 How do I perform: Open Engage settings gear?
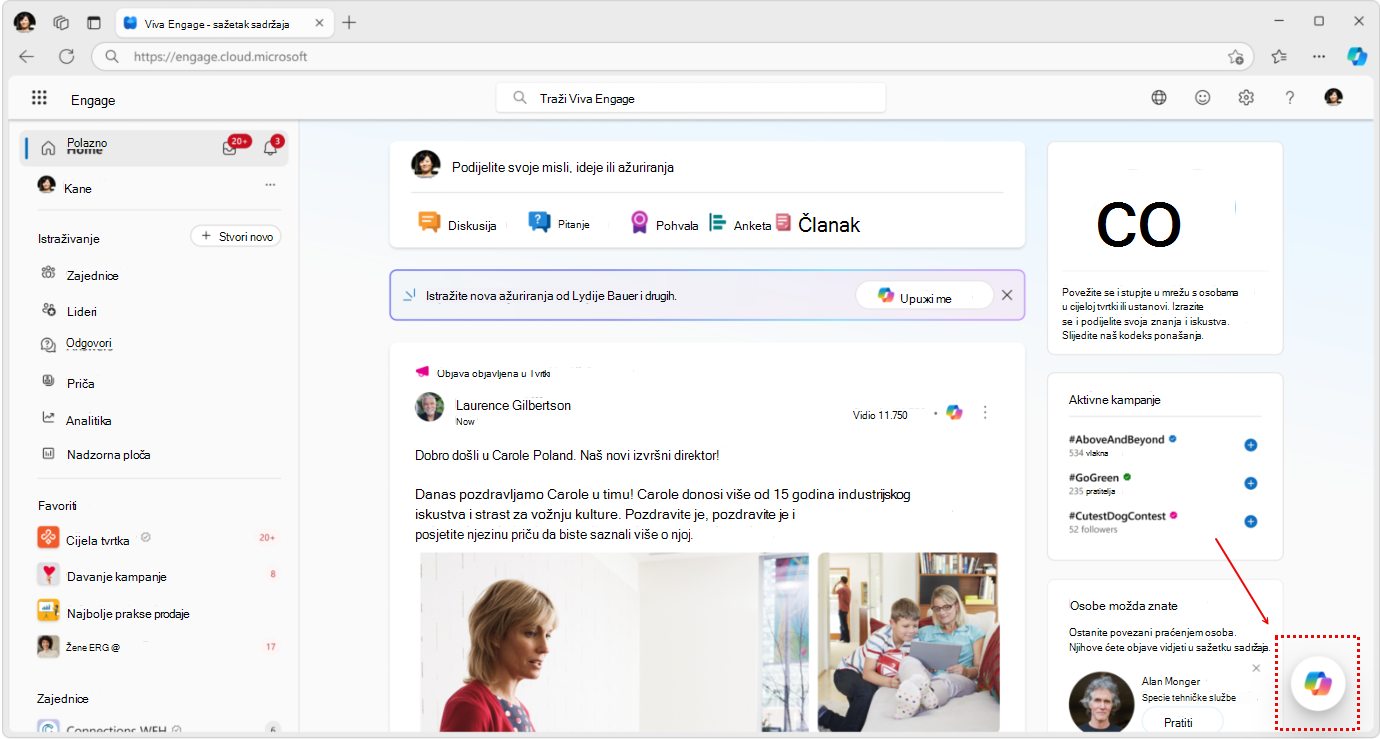click(x=1246, y=98)
